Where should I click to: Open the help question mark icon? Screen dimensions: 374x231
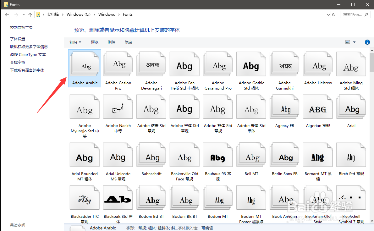367,42
